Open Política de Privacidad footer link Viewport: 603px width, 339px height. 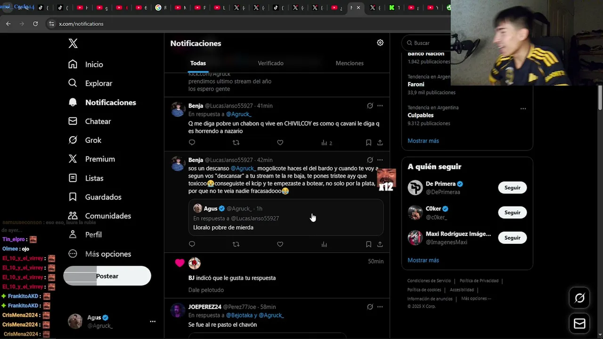pos(479,281)
